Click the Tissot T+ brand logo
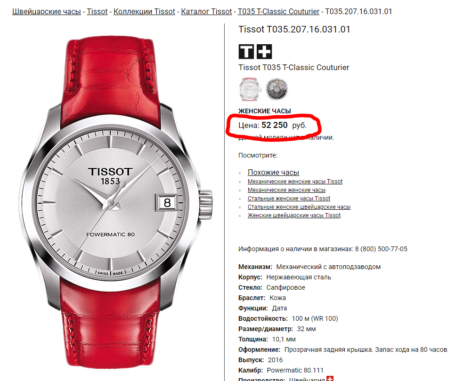Viewport: 463px width, 381px height. tap(255, 52)
